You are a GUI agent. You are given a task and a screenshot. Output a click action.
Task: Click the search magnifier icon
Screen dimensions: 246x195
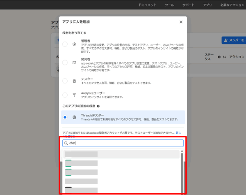66,143
